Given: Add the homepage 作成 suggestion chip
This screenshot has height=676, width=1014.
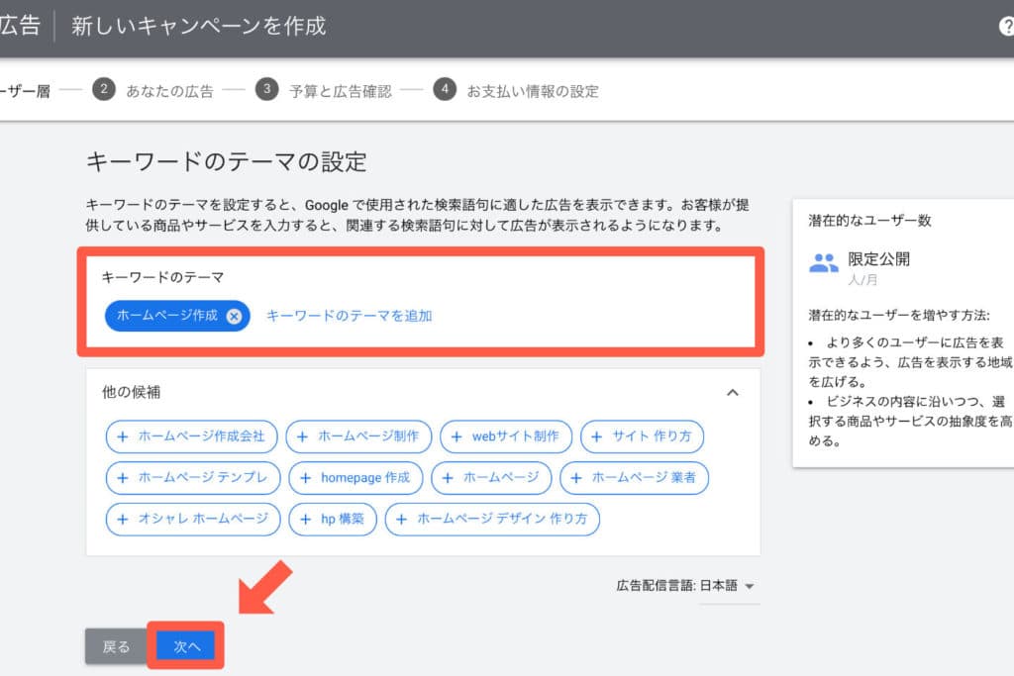Looking at the screenshot, I should 355,477.
